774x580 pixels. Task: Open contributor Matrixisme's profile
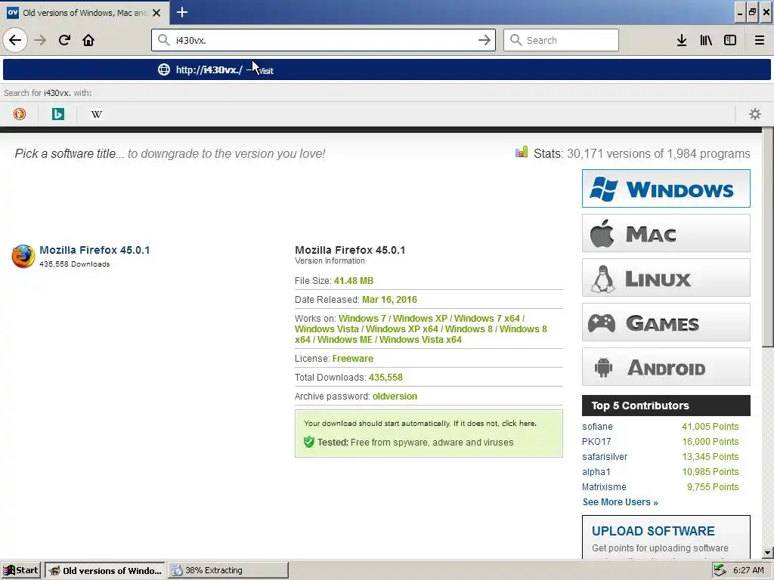(604, 487)
